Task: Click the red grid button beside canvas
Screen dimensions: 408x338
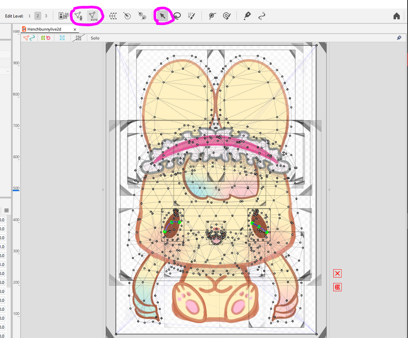Action: coord(337,287)
